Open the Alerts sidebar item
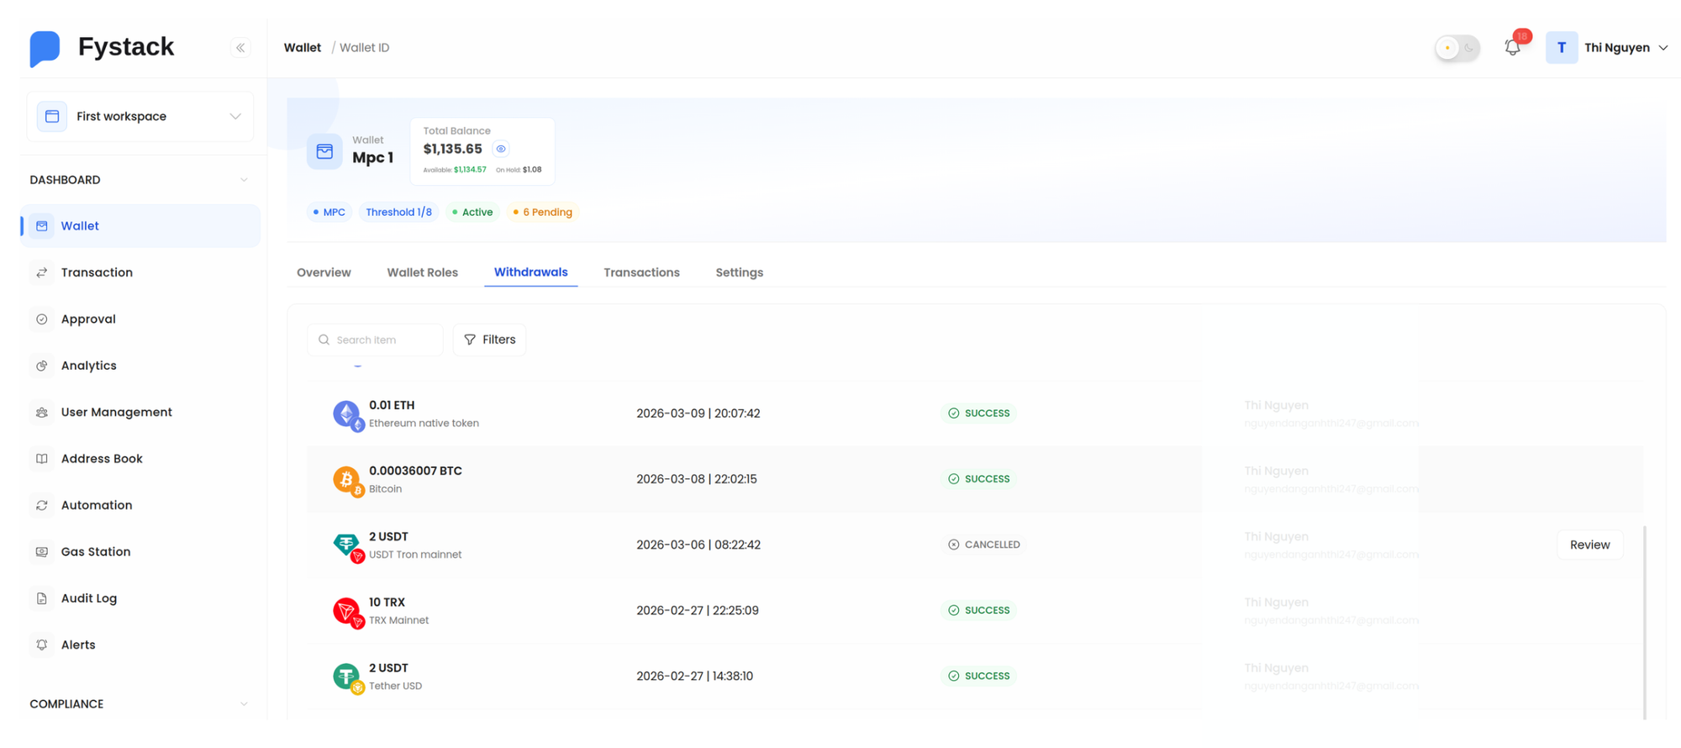Screen dimensions: 1681x748 tap(77, 645)
